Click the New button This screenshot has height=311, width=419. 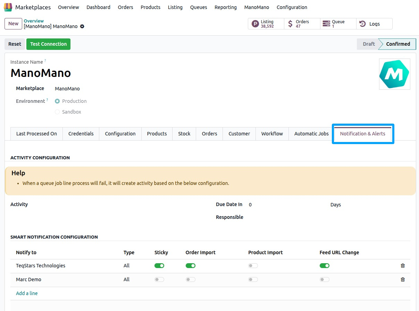click(13, 24)
